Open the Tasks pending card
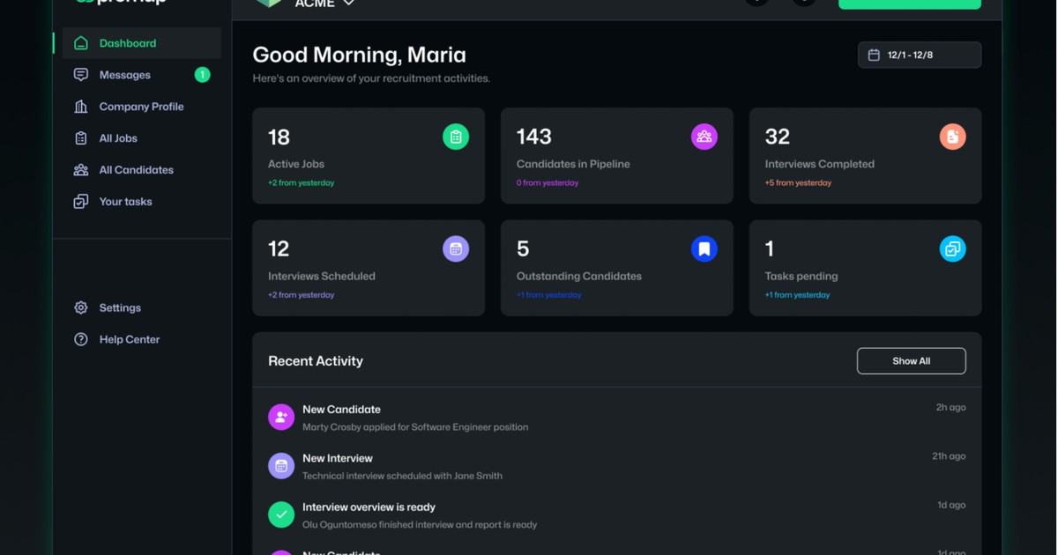This screenshot has width=1058, height=555. click(866, 268)
